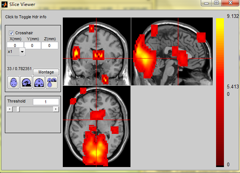This screenshot has height=173, width=240.
Task: Click the red-yellow colorbar scale
Action: point(220,92)
